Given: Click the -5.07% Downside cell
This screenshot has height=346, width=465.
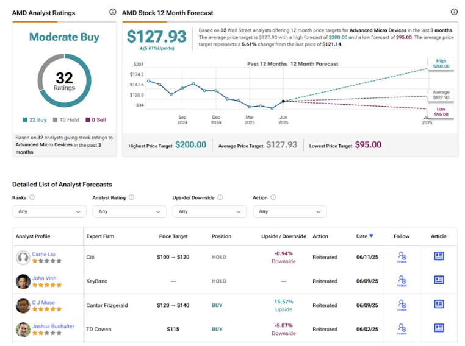Looking at the screenshot, I should pos(284,330).
